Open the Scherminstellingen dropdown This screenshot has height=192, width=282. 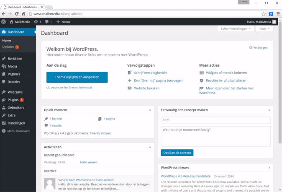[x=236, y=29]
